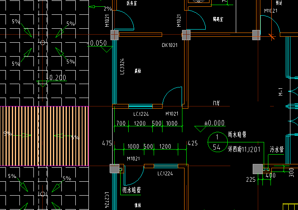Select the ±0.000 elevation text
This screenshot has height=210, width=298.
click(x=214, y=123)
